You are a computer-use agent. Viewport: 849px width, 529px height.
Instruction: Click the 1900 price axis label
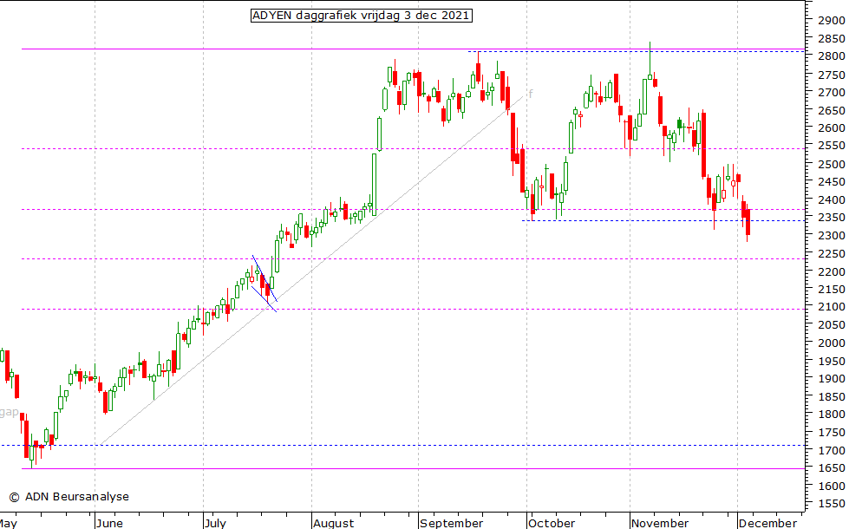(x=832, y=379)
